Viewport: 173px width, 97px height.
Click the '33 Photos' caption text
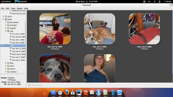[55, 49]
